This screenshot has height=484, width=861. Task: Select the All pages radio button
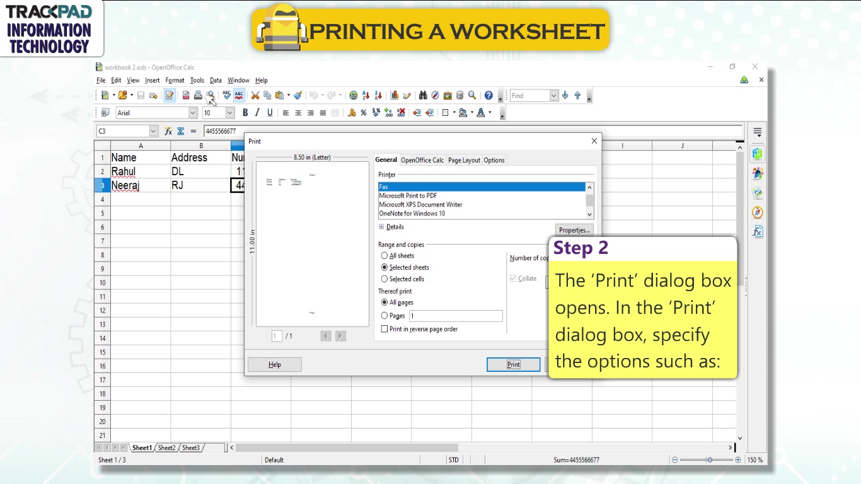[384, 302]
